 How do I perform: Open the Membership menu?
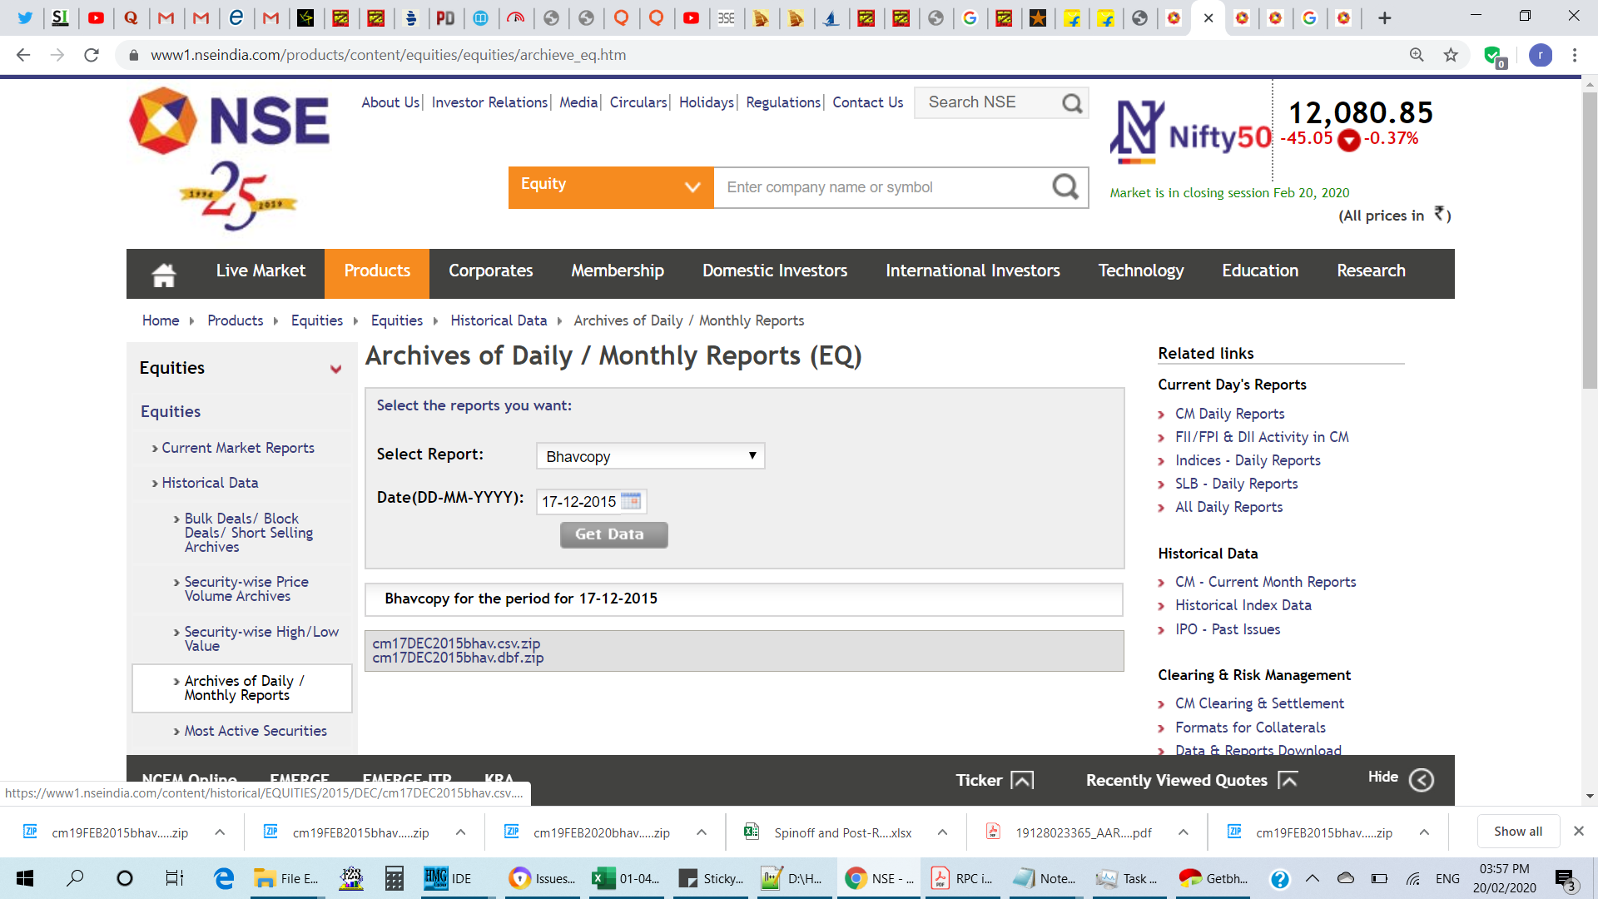[x=618, y=271]
